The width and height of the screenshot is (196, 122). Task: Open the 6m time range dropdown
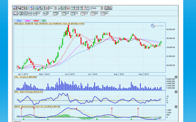53,8
